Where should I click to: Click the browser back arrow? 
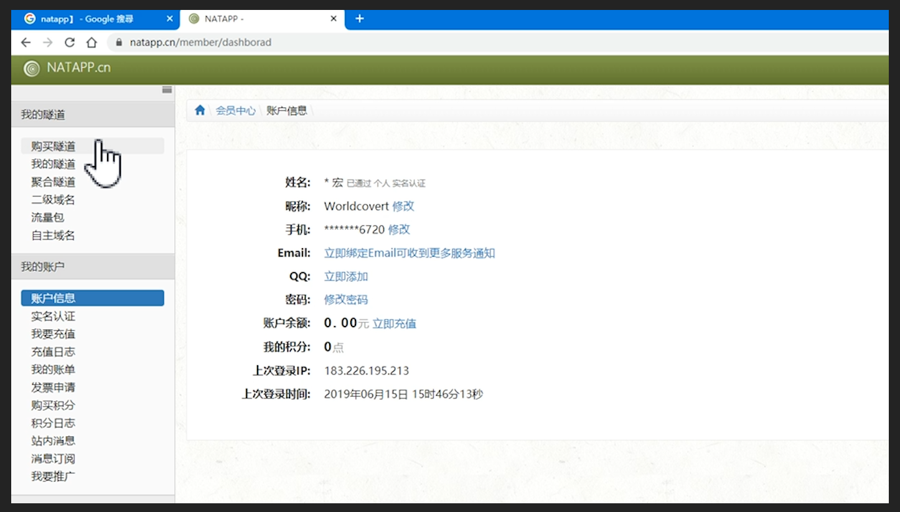(26, 42)
